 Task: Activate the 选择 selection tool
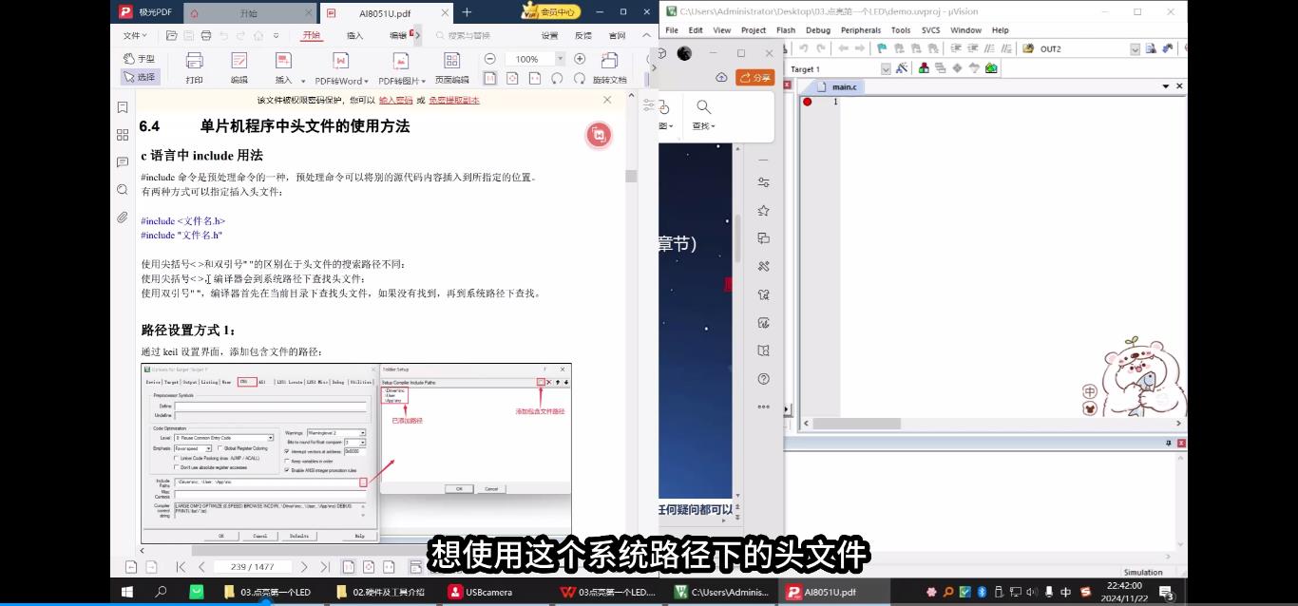click(142, 77)
